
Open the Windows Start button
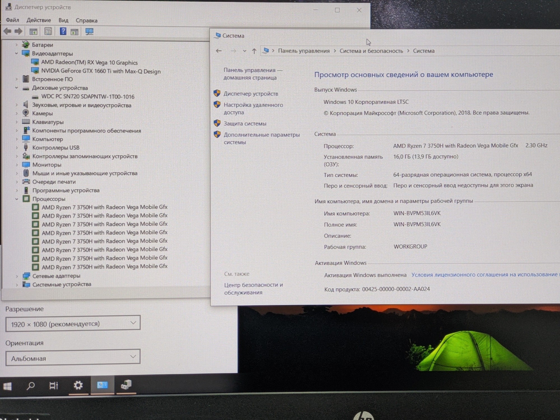click(8, 386)
